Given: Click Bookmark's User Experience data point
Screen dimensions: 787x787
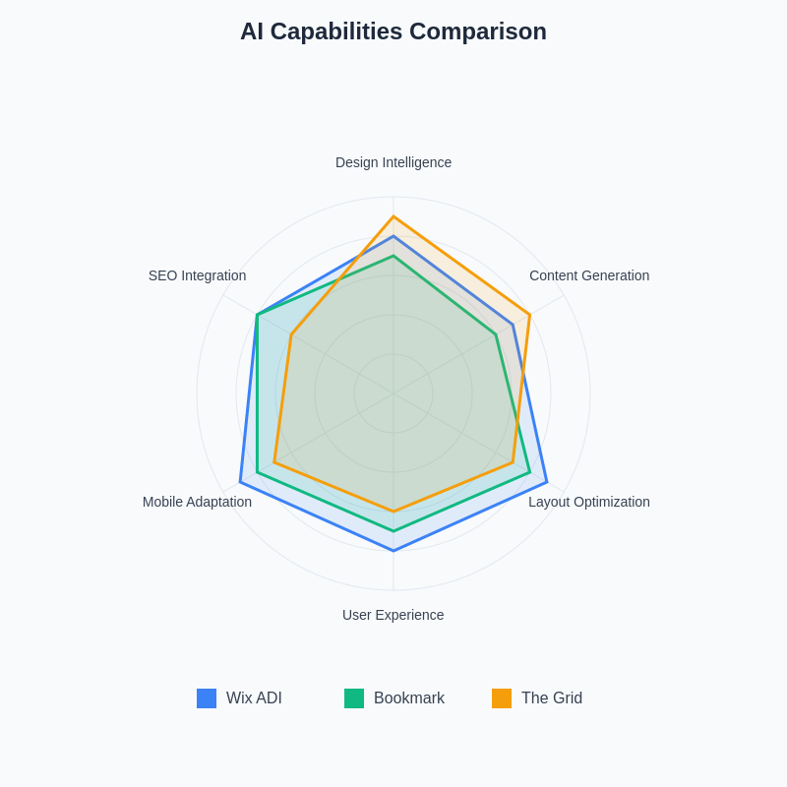Looking at the screenshot, I should (x=393, y=531).
